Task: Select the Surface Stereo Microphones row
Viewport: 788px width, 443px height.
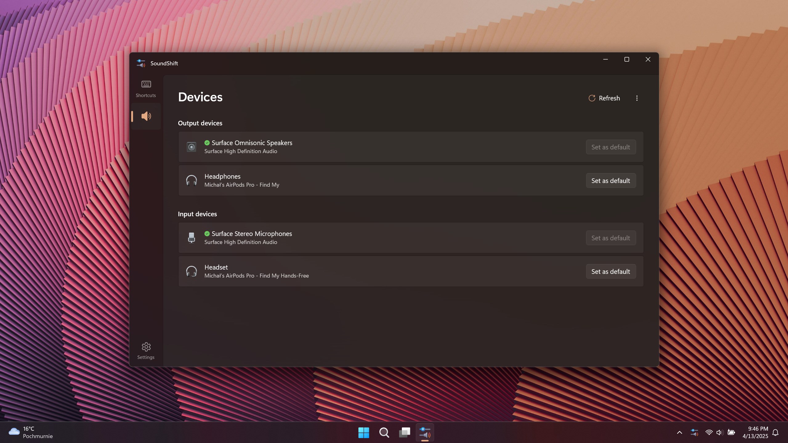Action: (411, 238)
